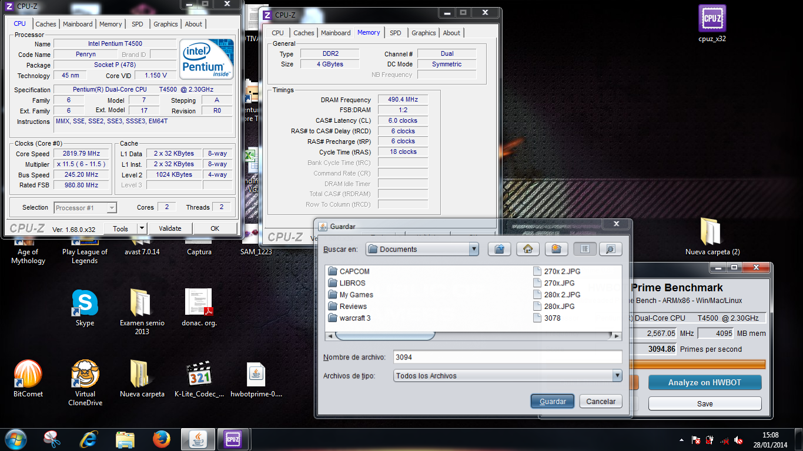The height and width of the screenshot is (451, 803).
Task: Open Windows Explorer from the taskbar
Action: pyautogui.click(x=125, y=439)
